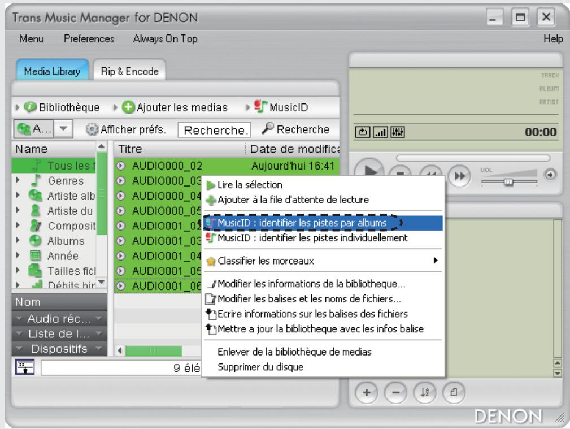Click the playlist sort A-Z button
This screenshot has height=429, width=570.
[425, 392]
